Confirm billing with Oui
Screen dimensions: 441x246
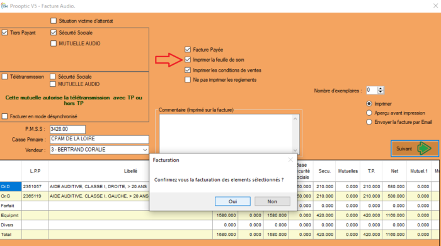[232, 201]
